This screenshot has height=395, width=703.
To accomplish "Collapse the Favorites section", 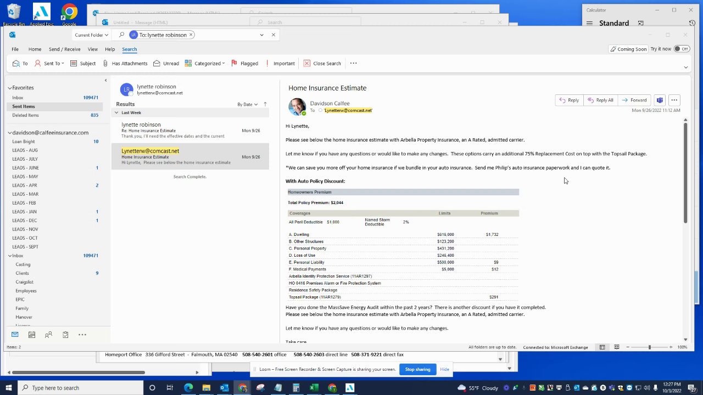I will (9, 88).
